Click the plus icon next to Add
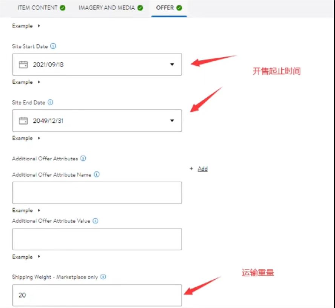 [x=192, y=168]
